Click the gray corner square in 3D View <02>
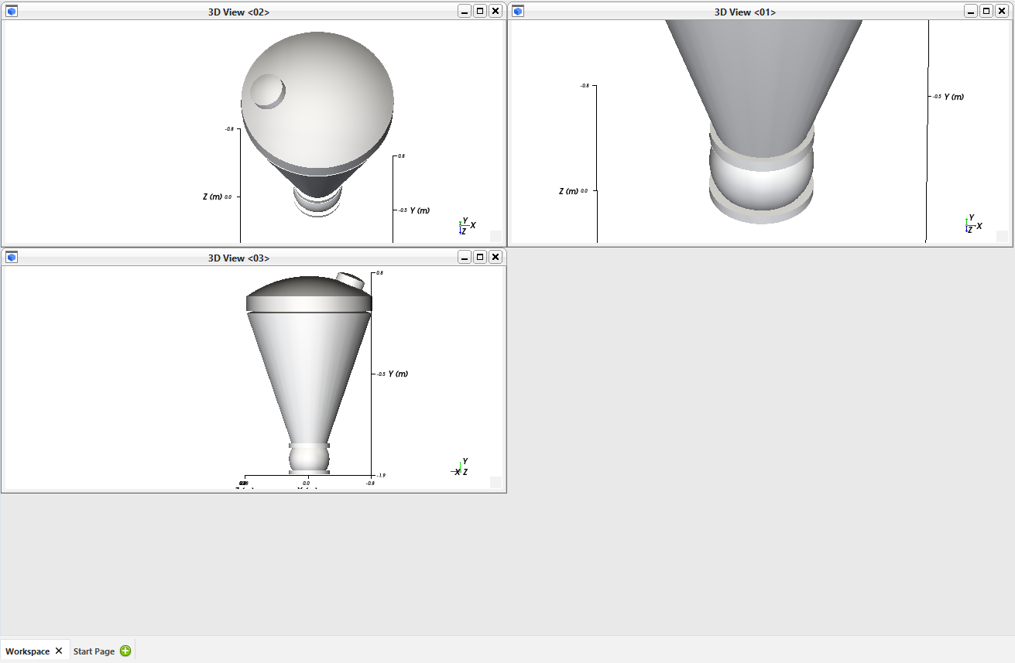The width and height of the screenshot is (1015, 663). (495, 236)
